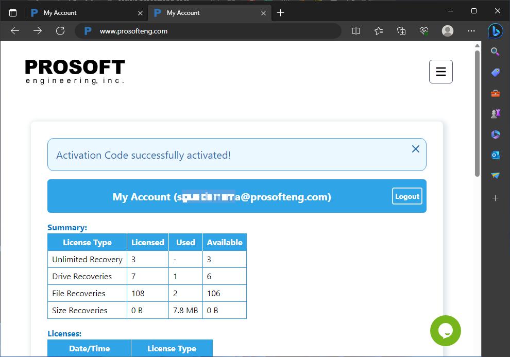Screen dimensions: 510x357
Task: Open the Tools sidebar panel
Action: [495, 93]
